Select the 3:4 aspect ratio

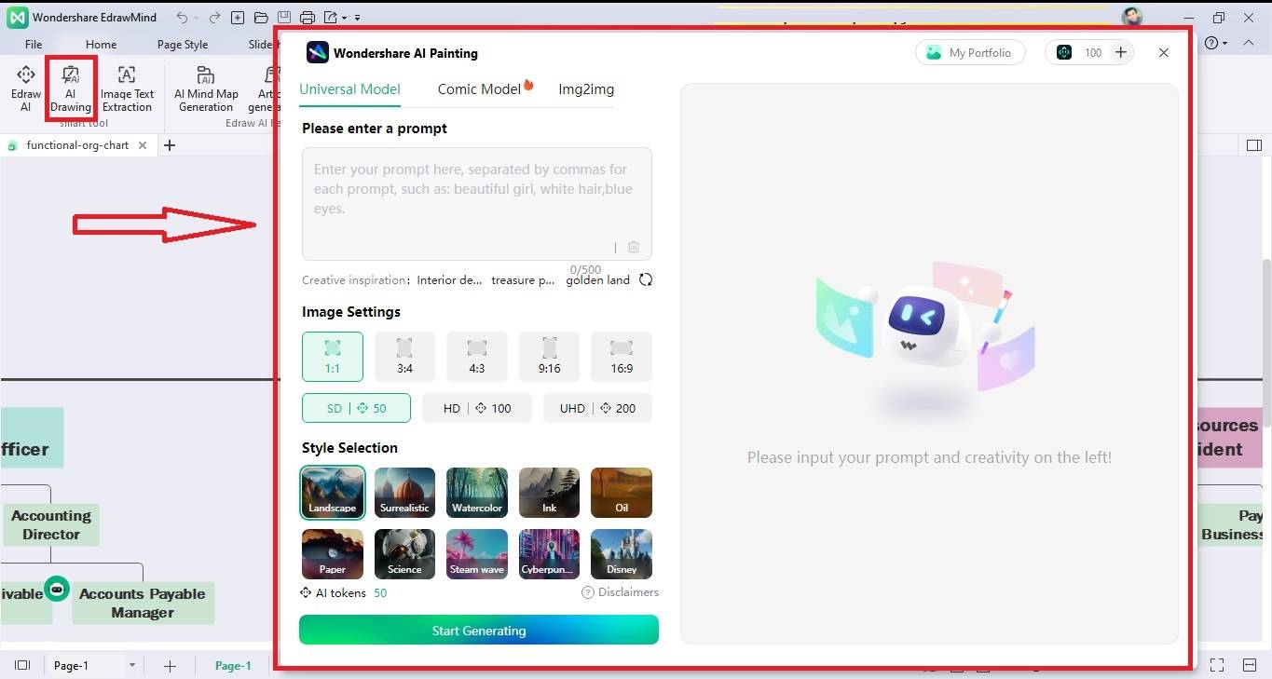pos(404,357)
